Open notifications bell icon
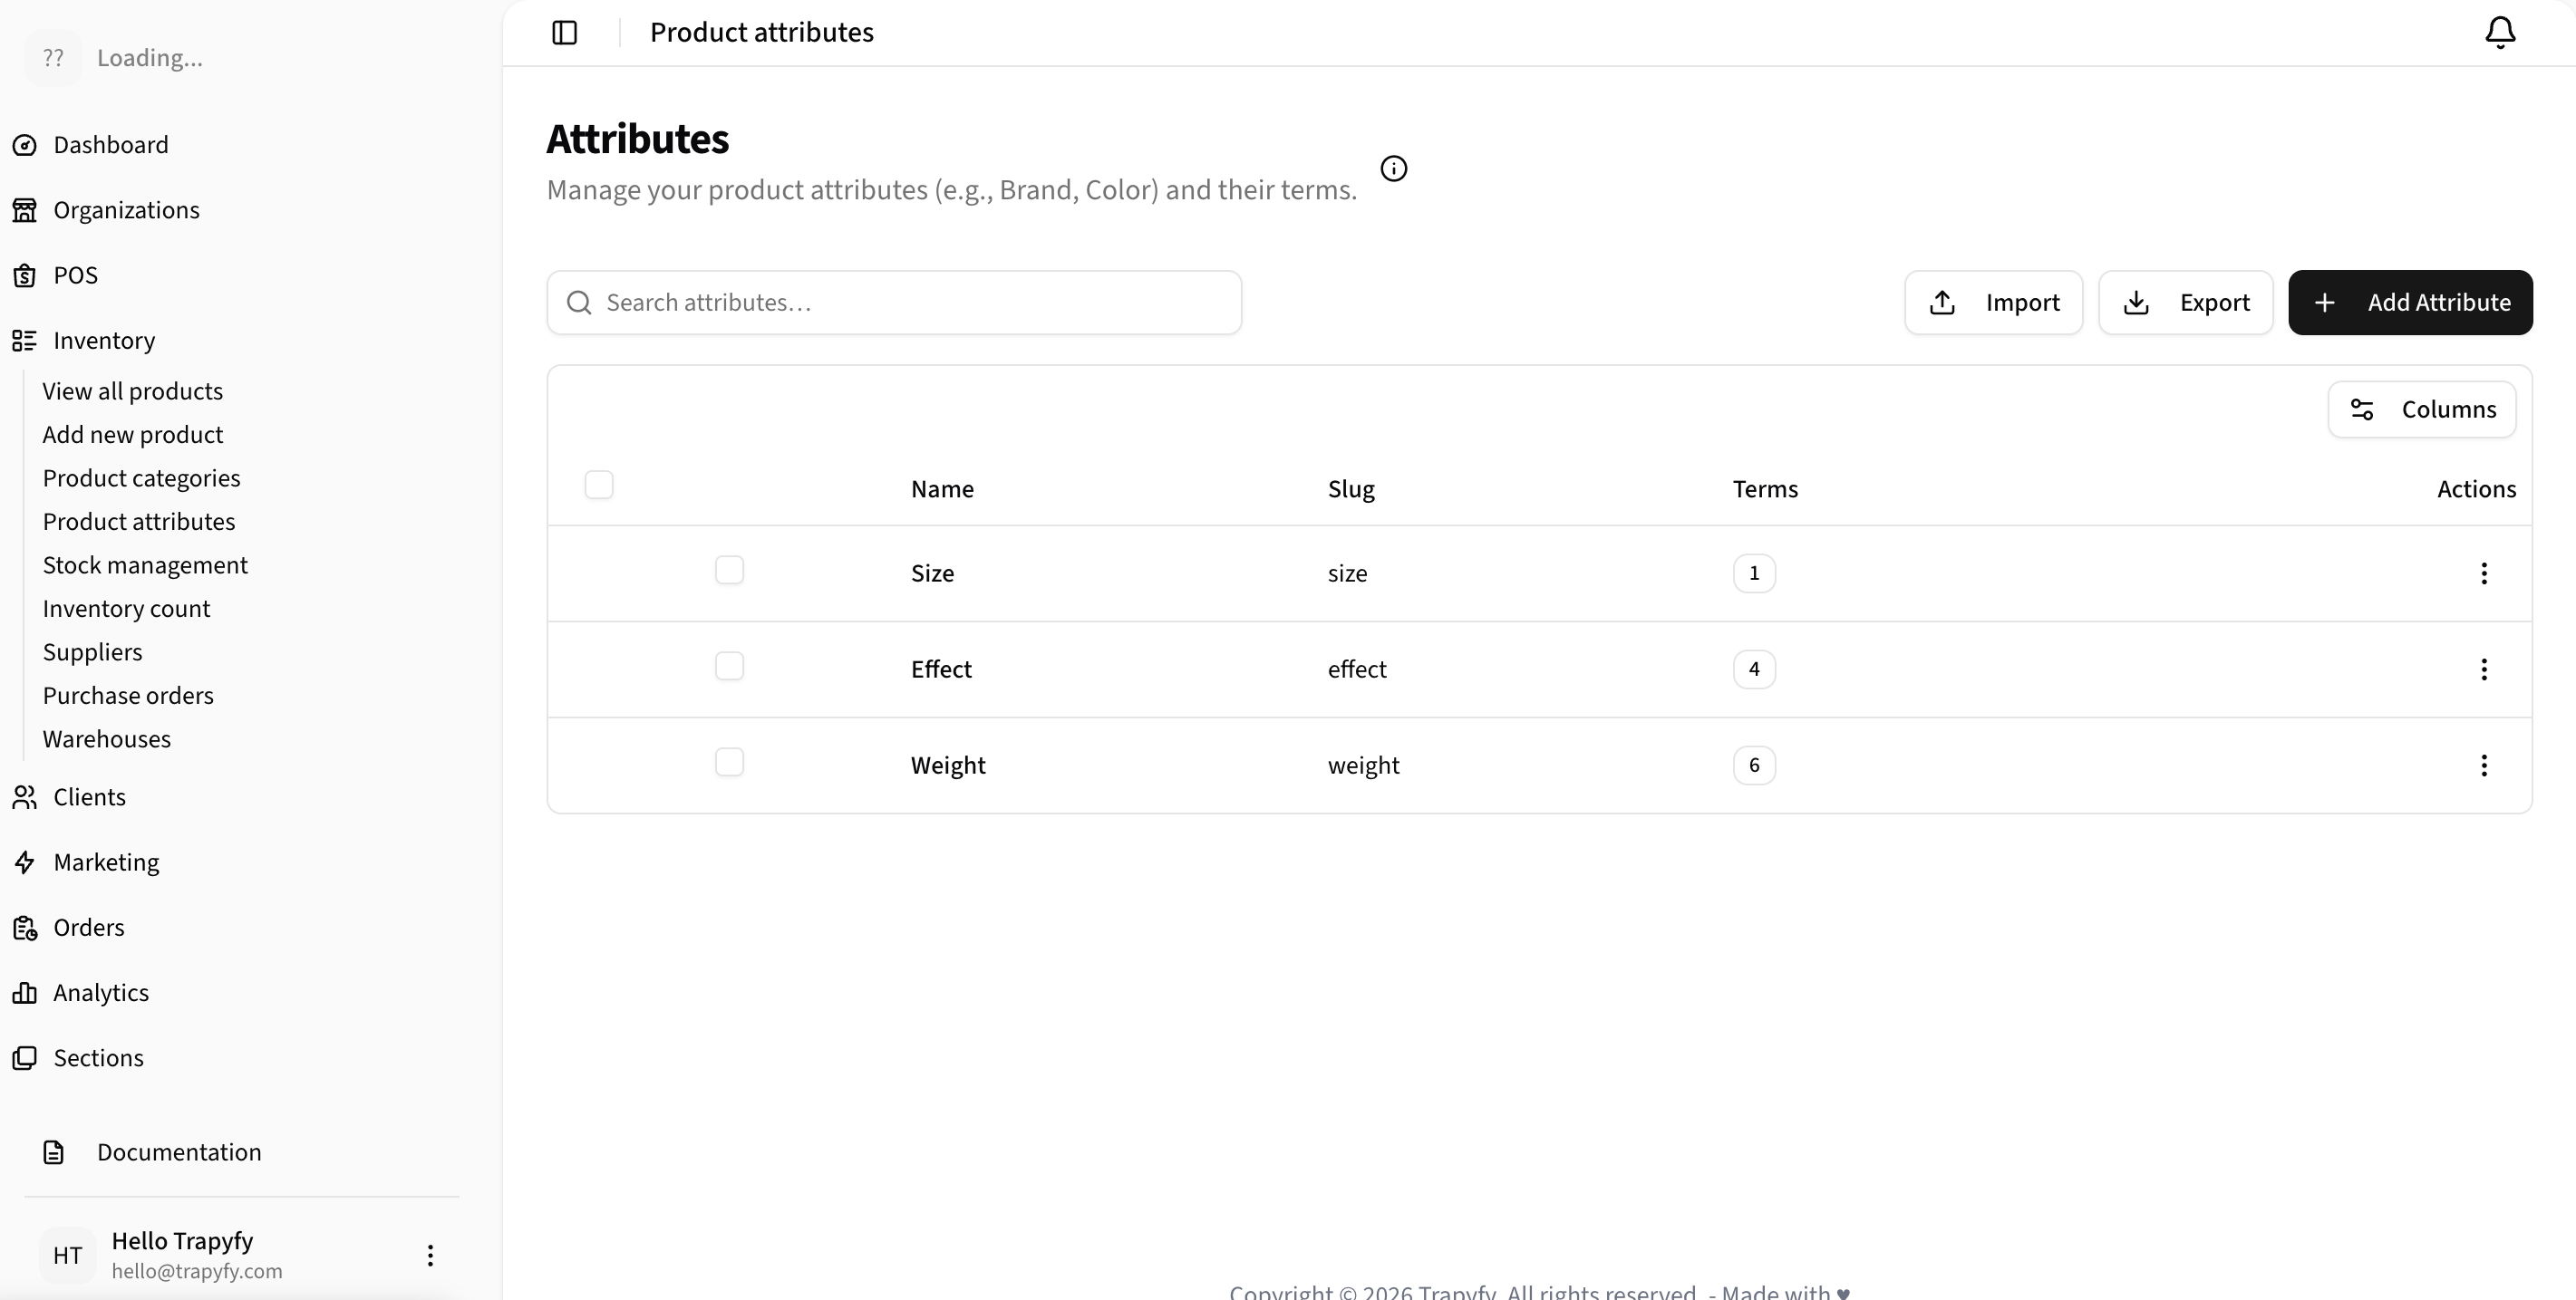 tap(2500, 33)
